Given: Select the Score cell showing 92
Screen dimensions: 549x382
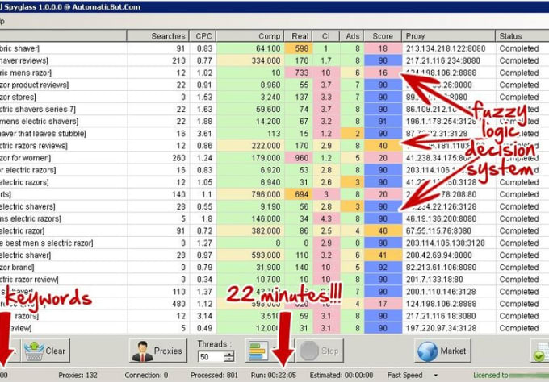Looking at the screenshot, I should [x=383, y=268].
